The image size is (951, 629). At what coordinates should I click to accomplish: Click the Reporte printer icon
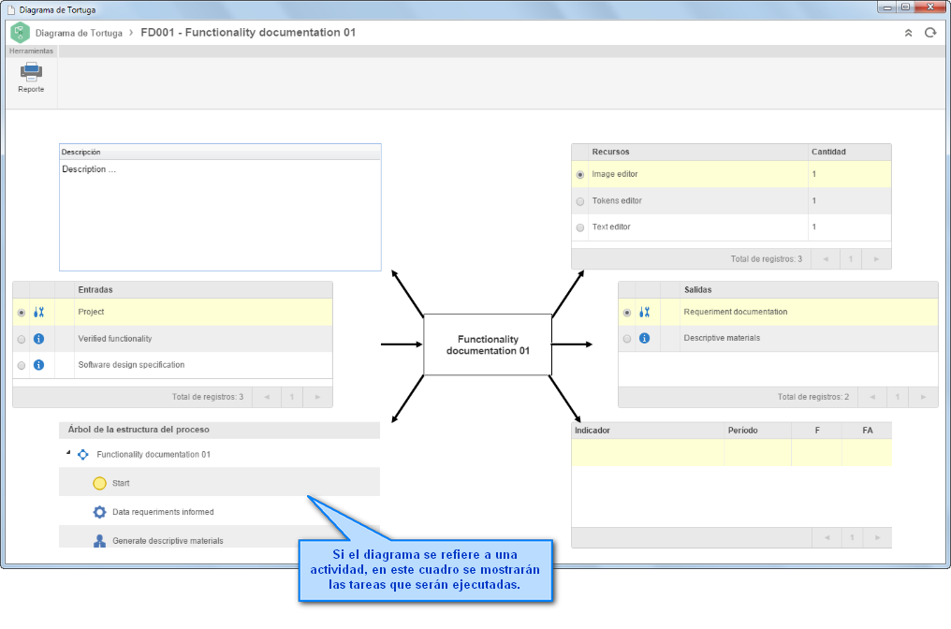(x=31, y=72)
